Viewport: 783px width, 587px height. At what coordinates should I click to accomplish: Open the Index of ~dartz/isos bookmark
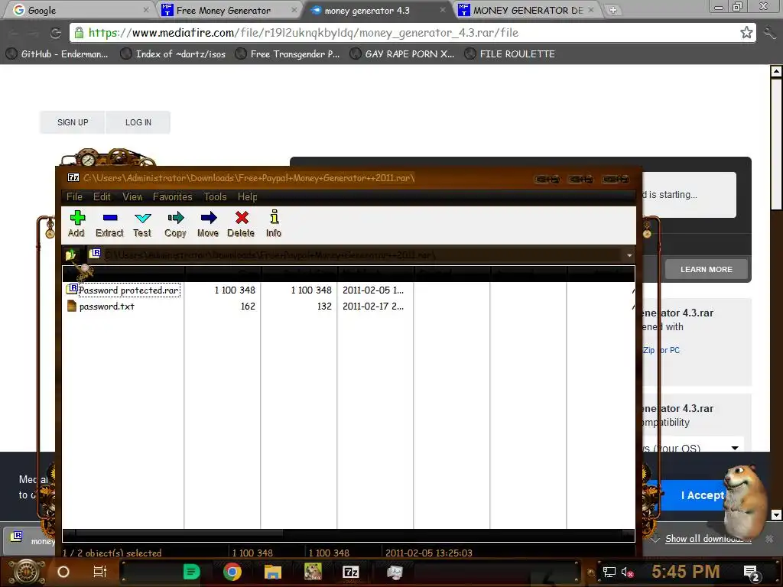coord(174,54)
